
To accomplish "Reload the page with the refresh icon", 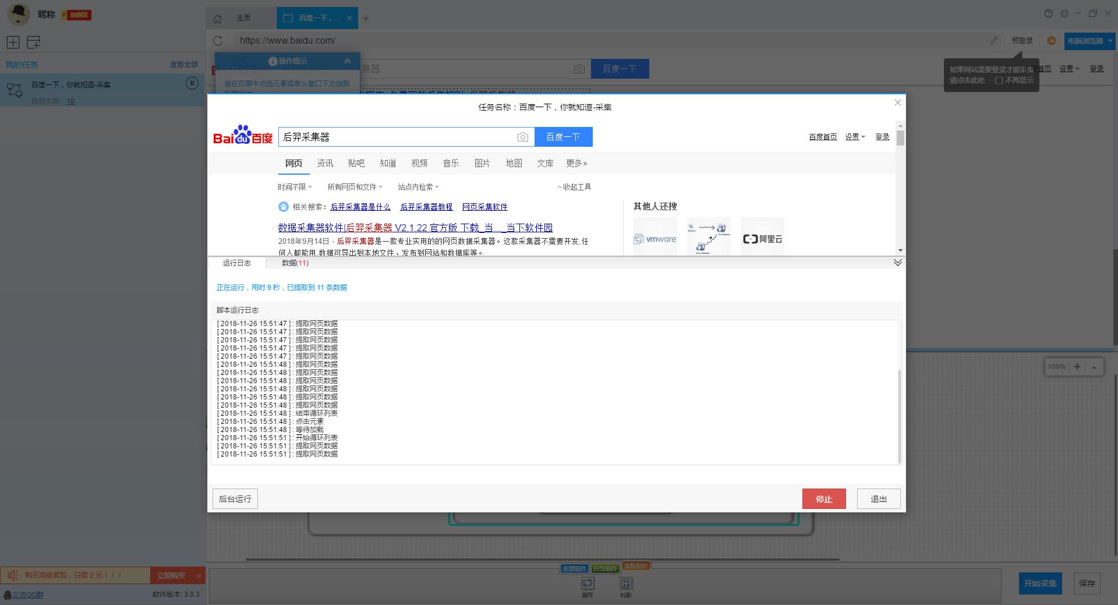I will 218,41.
